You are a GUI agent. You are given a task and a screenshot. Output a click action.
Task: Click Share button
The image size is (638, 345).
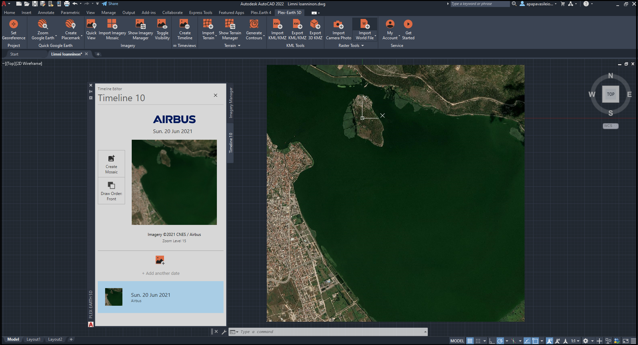click(110, 4)
